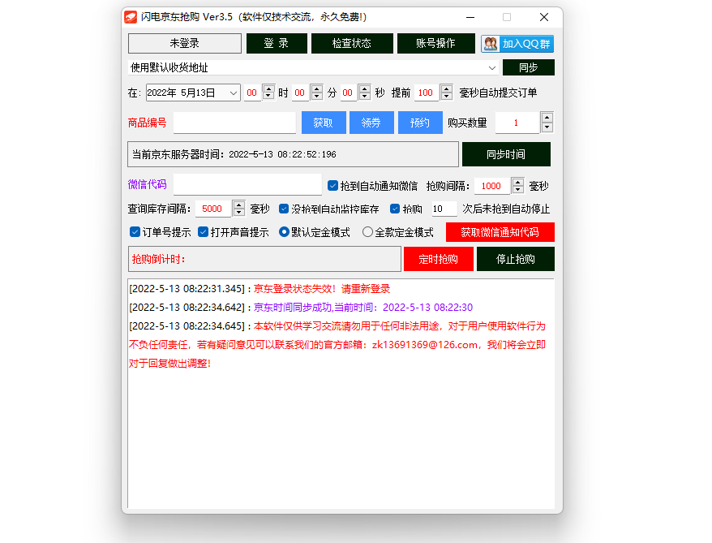The image size is (712, 543).
Task: Click the 登录 button
Action: pos(277,44)
